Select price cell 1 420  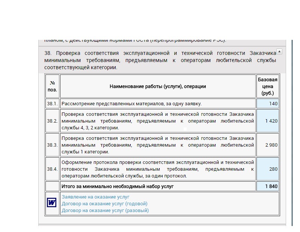[267, 121]
